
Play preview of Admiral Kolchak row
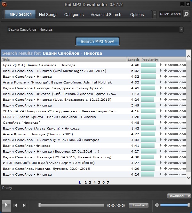(161, 82)
